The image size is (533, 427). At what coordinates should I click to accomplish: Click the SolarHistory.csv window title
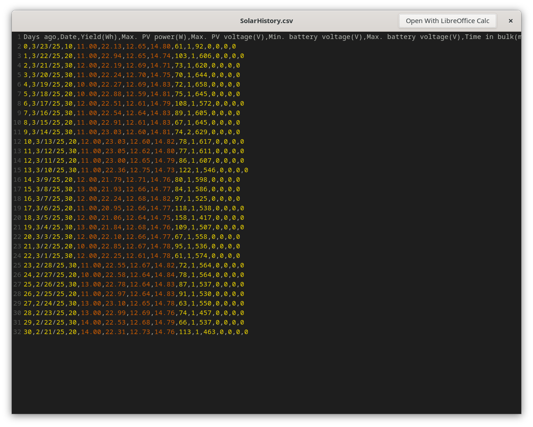point(266,21)
